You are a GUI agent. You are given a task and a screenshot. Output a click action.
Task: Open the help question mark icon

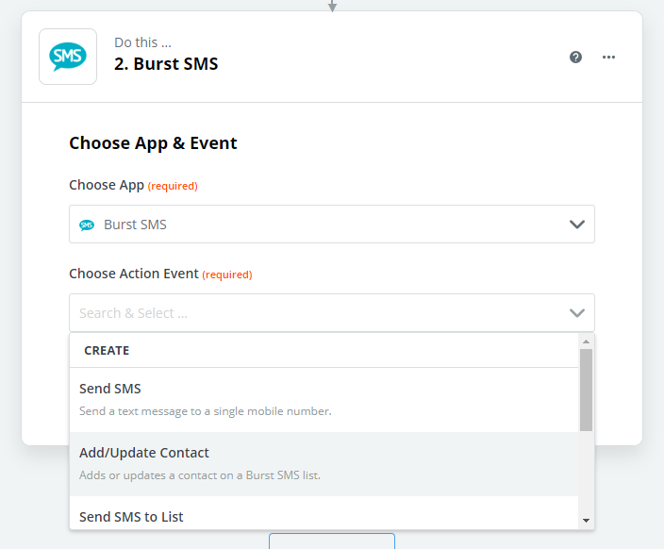coord(576,57)
